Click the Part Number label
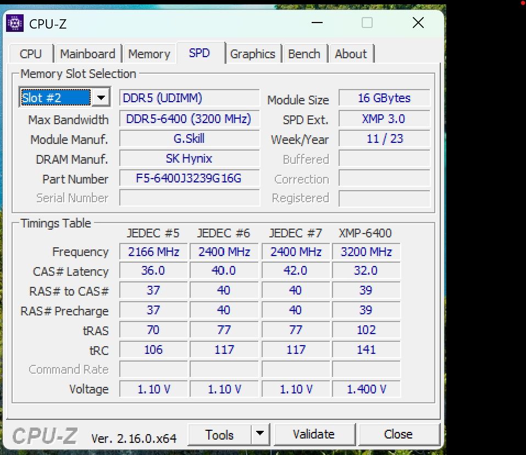526x455 pixels. [x=75, y=179]
